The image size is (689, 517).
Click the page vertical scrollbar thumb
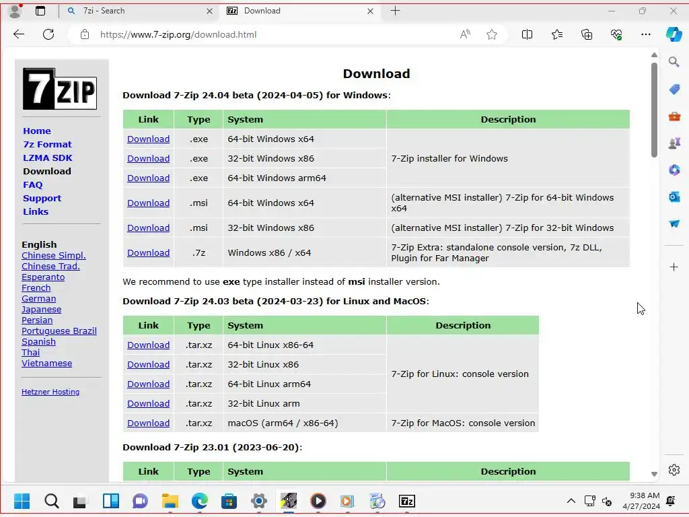654,110
